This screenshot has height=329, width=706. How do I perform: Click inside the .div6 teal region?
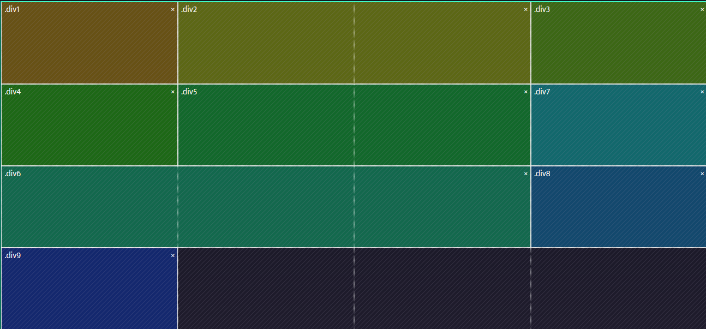point(262,207)
